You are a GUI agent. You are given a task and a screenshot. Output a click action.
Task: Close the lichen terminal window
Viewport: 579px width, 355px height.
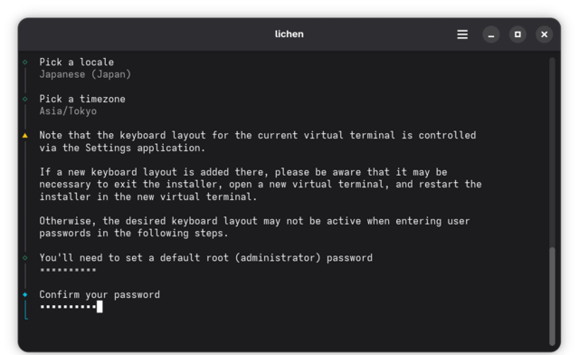tap(545, 34)
